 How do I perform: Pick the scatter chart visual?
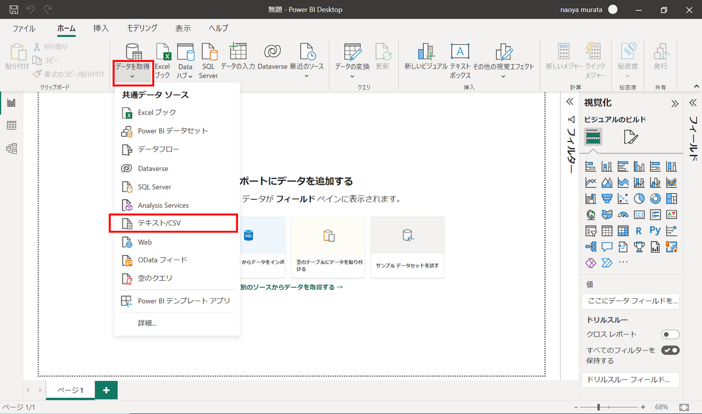pos(623,199)
